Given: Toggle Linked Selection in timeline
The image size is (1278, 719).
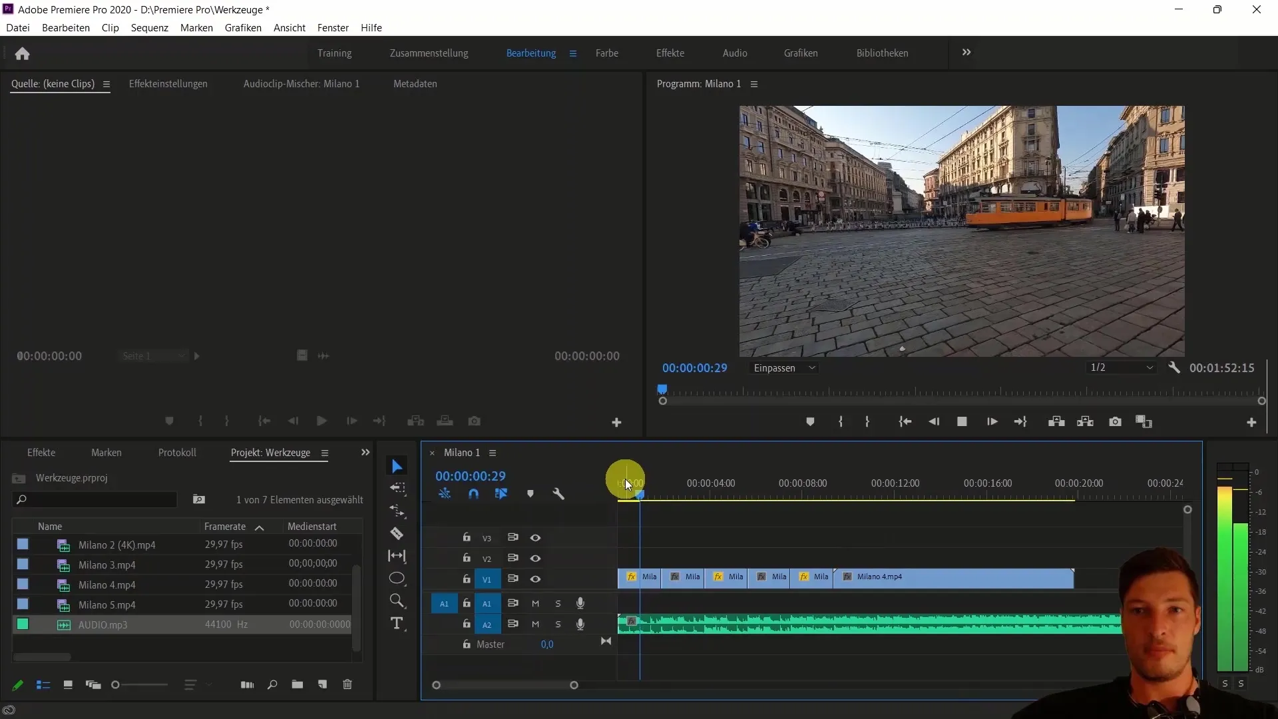Looking at the screenshot, I should click(501, 494).
